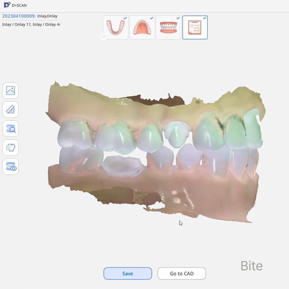Click the swap jaws arrows icon
Viewport: 289px width, 289px height.
[103, 36]
